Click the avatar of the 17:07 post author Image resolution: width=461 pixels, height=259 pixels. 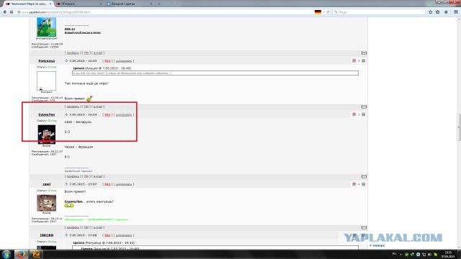click(x=46, y=203)
